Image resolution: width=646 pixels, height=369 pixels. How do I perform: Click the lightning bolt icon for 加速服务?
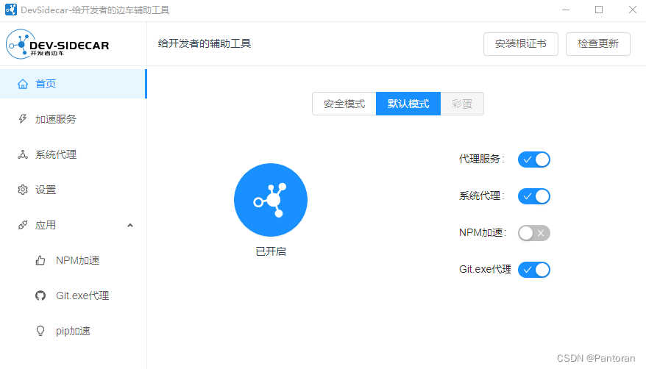[23, 119]
